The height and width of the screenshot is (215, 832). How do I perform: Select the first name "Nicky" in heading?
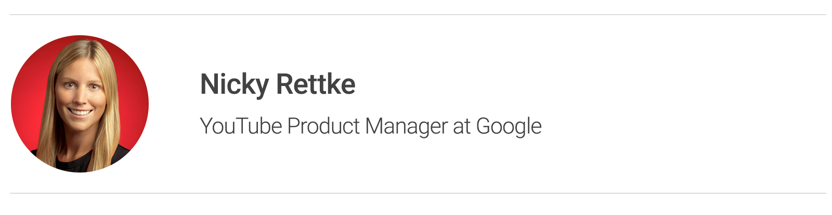point(235,84)
